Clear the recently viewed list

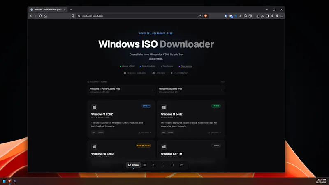[x=222, y=82]
